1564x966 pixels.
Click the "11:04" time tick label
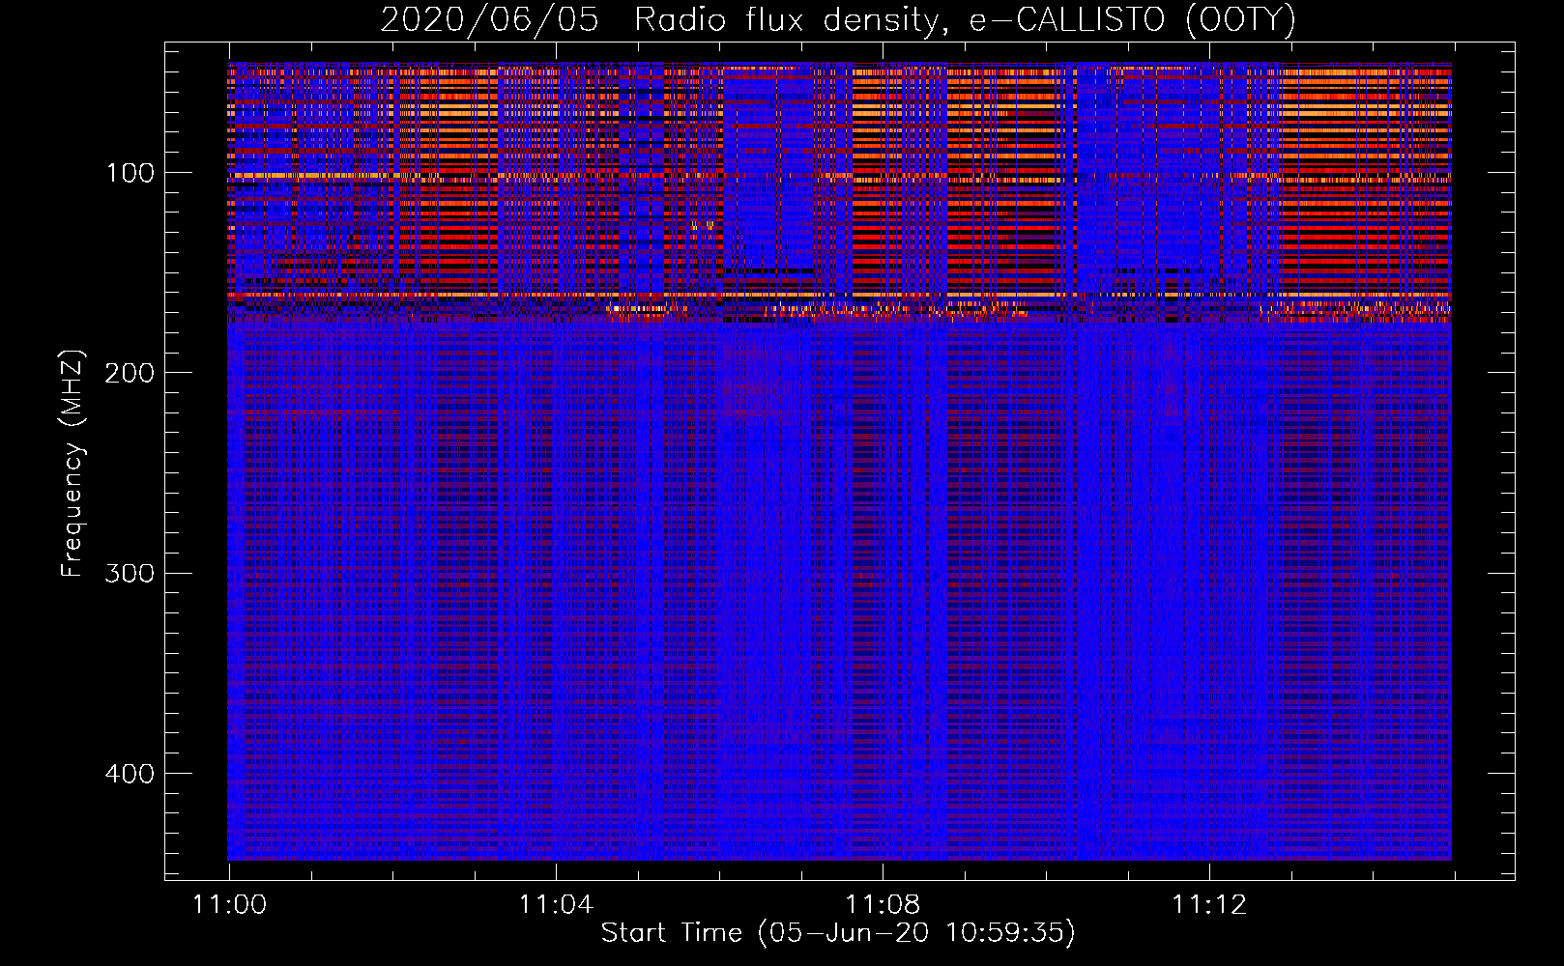(556, 905)
